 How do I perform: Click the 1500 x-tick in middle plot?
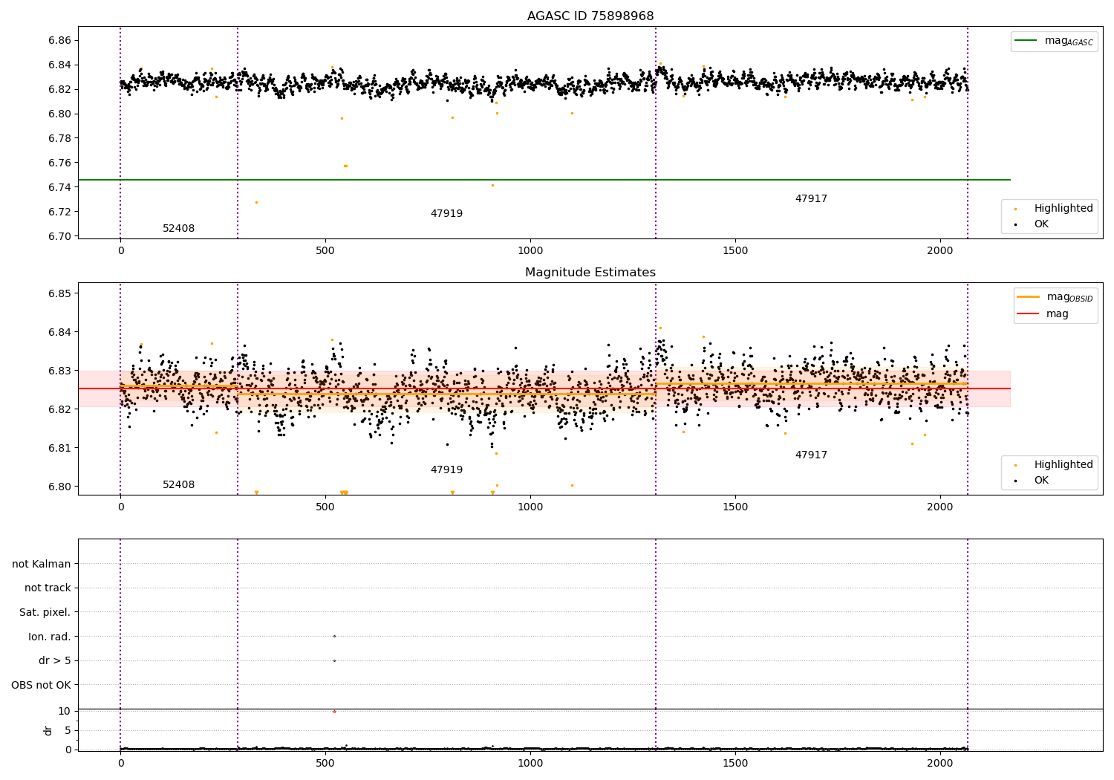(x=735, y=507)
